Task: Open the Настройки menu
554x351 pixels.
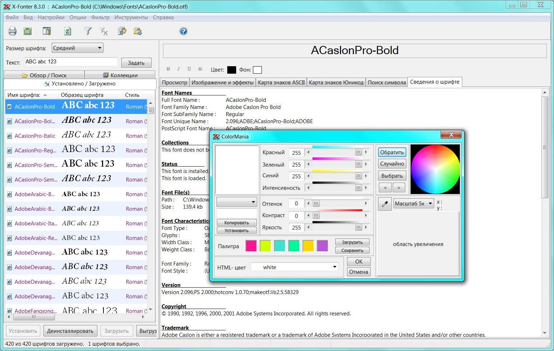Action: 51,17
